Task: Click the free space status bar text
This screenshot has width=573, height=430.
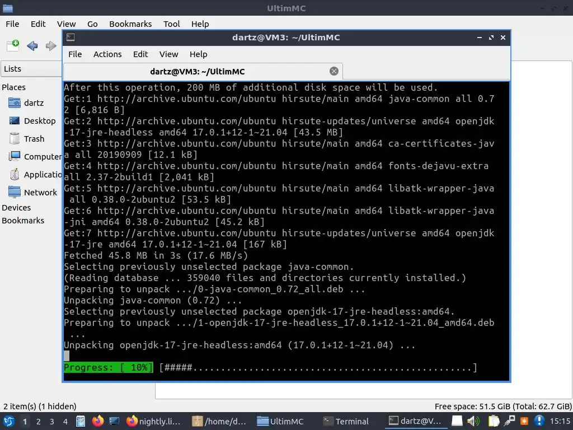Action: 502,406
